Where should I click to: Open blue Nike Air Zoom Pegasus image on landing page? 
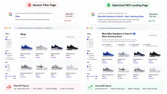(108, 54)
